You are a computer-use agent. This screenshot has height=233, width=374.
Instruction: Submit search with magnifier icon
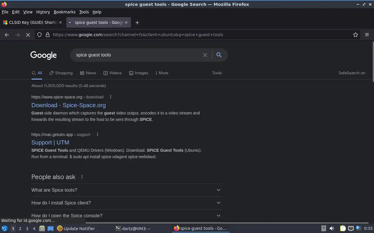tap(219, 55)
